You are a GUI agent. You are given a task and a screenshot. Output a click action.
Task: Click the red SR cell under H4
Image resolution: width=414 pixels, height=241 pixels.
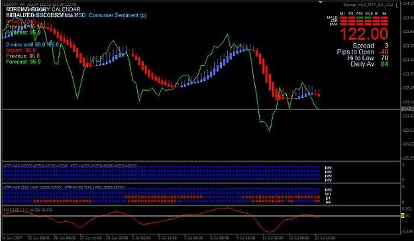point(384,21)
